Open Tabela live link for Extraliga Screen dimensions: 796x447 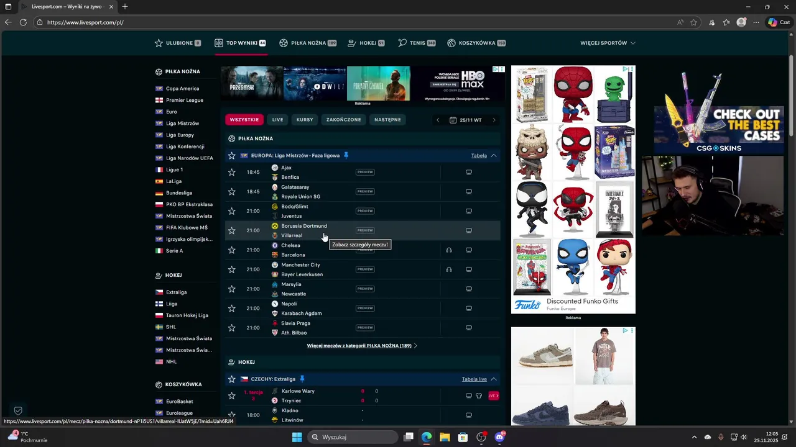pyautogui.click(x=474, y=379)
